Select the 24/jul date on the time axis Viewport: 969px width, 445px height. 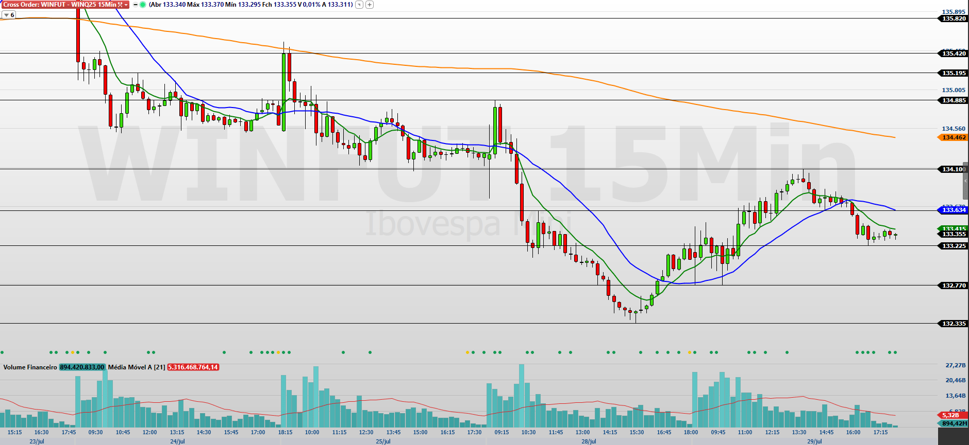point(177,441)
